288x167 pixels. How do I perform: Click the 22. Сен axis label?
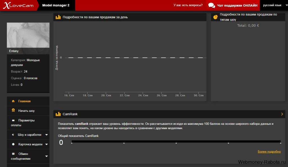tap(125, 95)
